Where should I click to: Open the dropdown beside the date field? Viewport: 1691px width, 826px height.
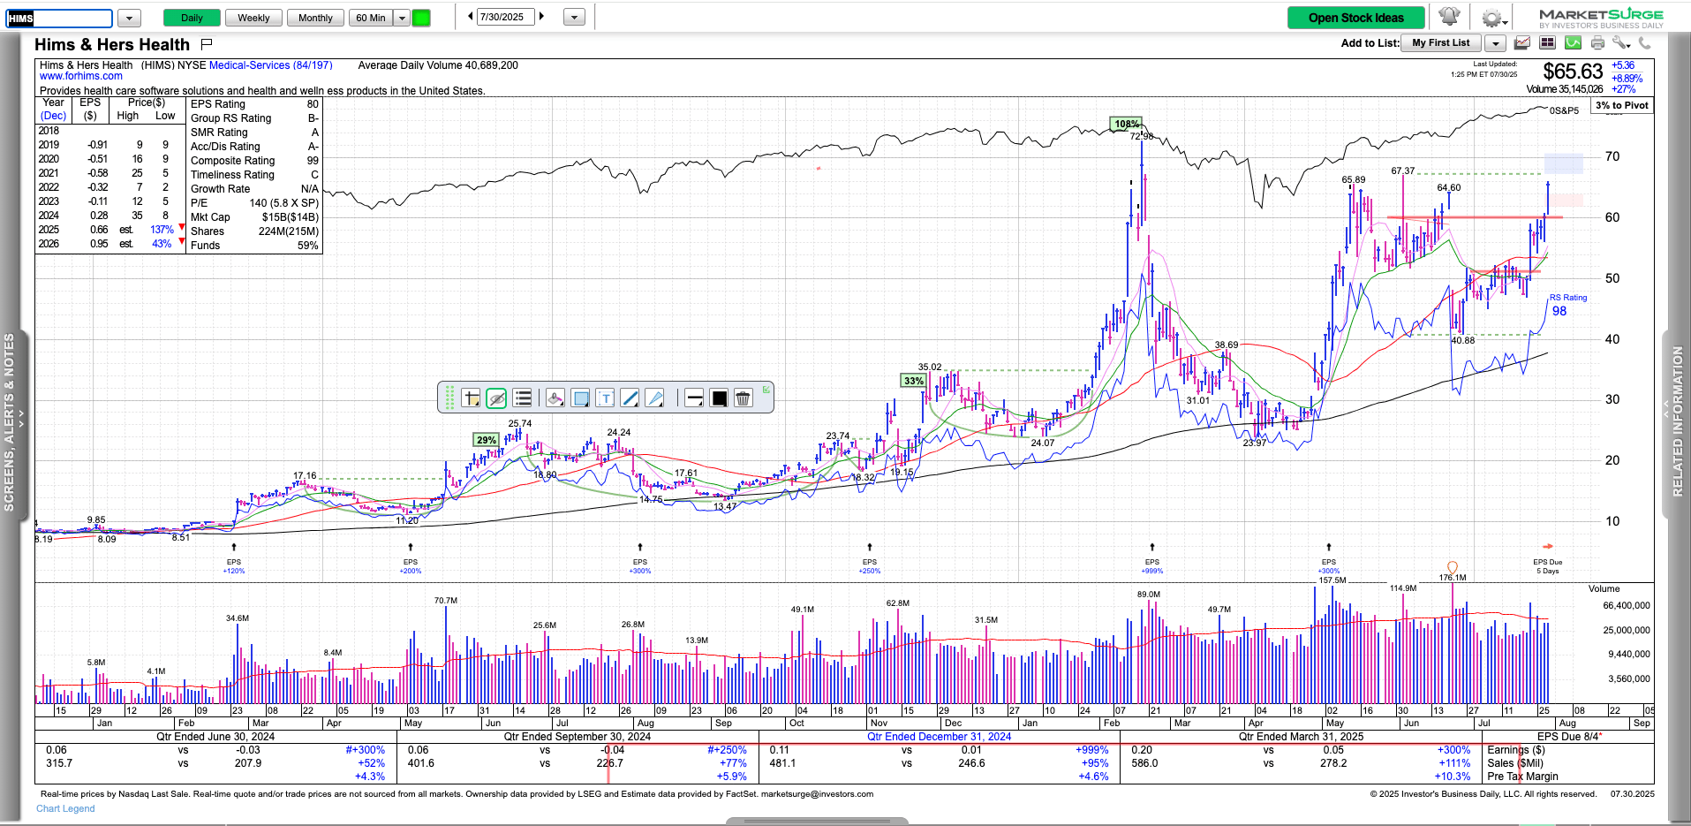[574, 17]
